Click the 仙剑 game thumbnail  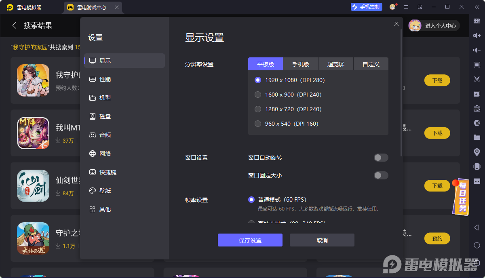33,186
